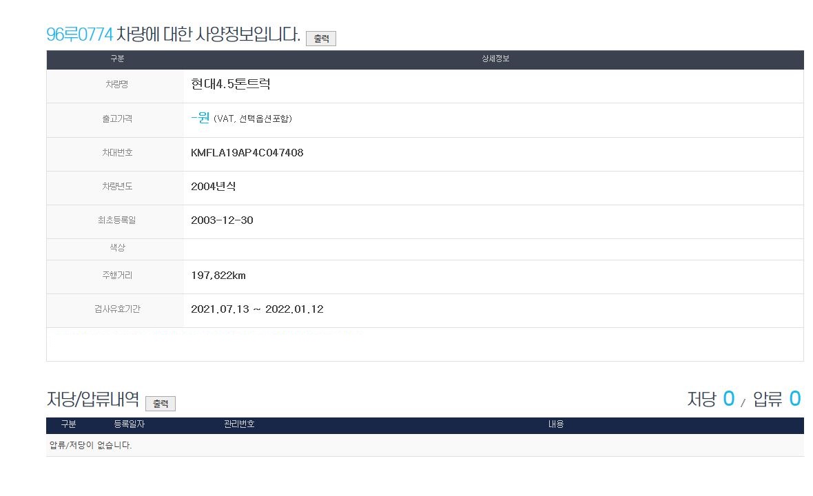The image size is (813, 496).
Task: Click the empty 색상 value cell
Action: pos(493,248)
